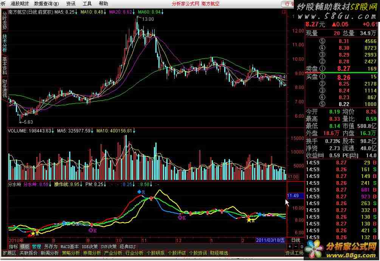Select the MACD基本 template
The width and height of the screenshot is (380, 261).
click(70, 247)
